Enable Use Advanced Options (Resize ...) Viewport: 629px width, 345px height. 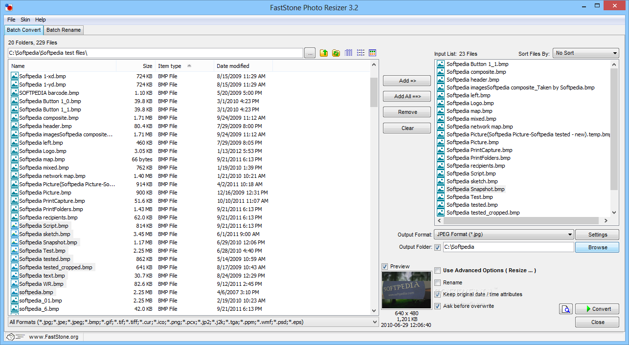pyautogui.click(x=437, y=270)
